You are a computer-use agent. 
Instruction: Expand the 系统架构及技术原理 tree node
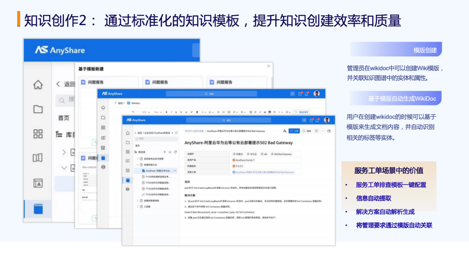point(138,159)
